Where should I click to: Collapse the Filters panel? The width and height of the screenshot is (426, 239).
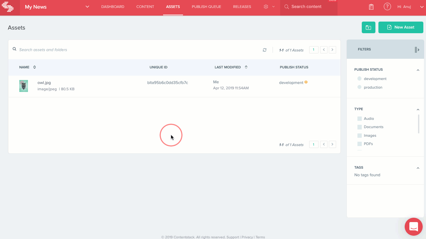click(417, 50)
